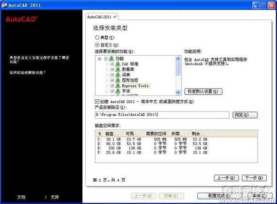Screen dimensions: 277x204
Task: Click the F: drive row in disk table
Action: point(152,153)
